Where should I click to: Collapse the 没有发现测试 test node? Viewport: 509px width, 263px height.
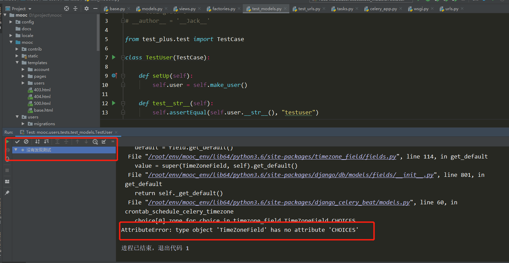[16, 150]
